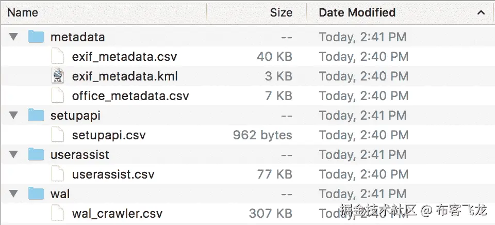
Task: Click the userassist folder icon
Action: click(36, 155)
